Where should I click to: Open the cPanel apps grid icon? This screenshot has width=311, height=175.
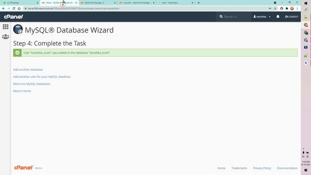pos(5,27)
